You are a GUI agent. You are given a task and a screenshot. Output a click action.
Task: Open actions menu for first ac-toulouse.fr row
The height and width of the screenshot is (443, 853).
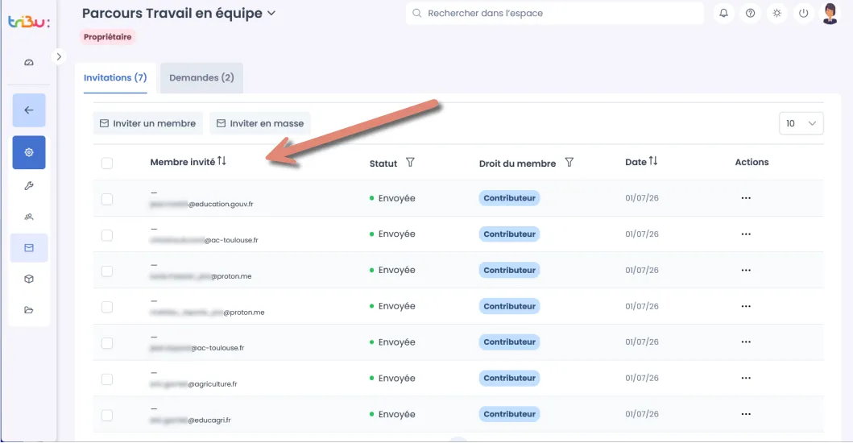pos(746,234)
